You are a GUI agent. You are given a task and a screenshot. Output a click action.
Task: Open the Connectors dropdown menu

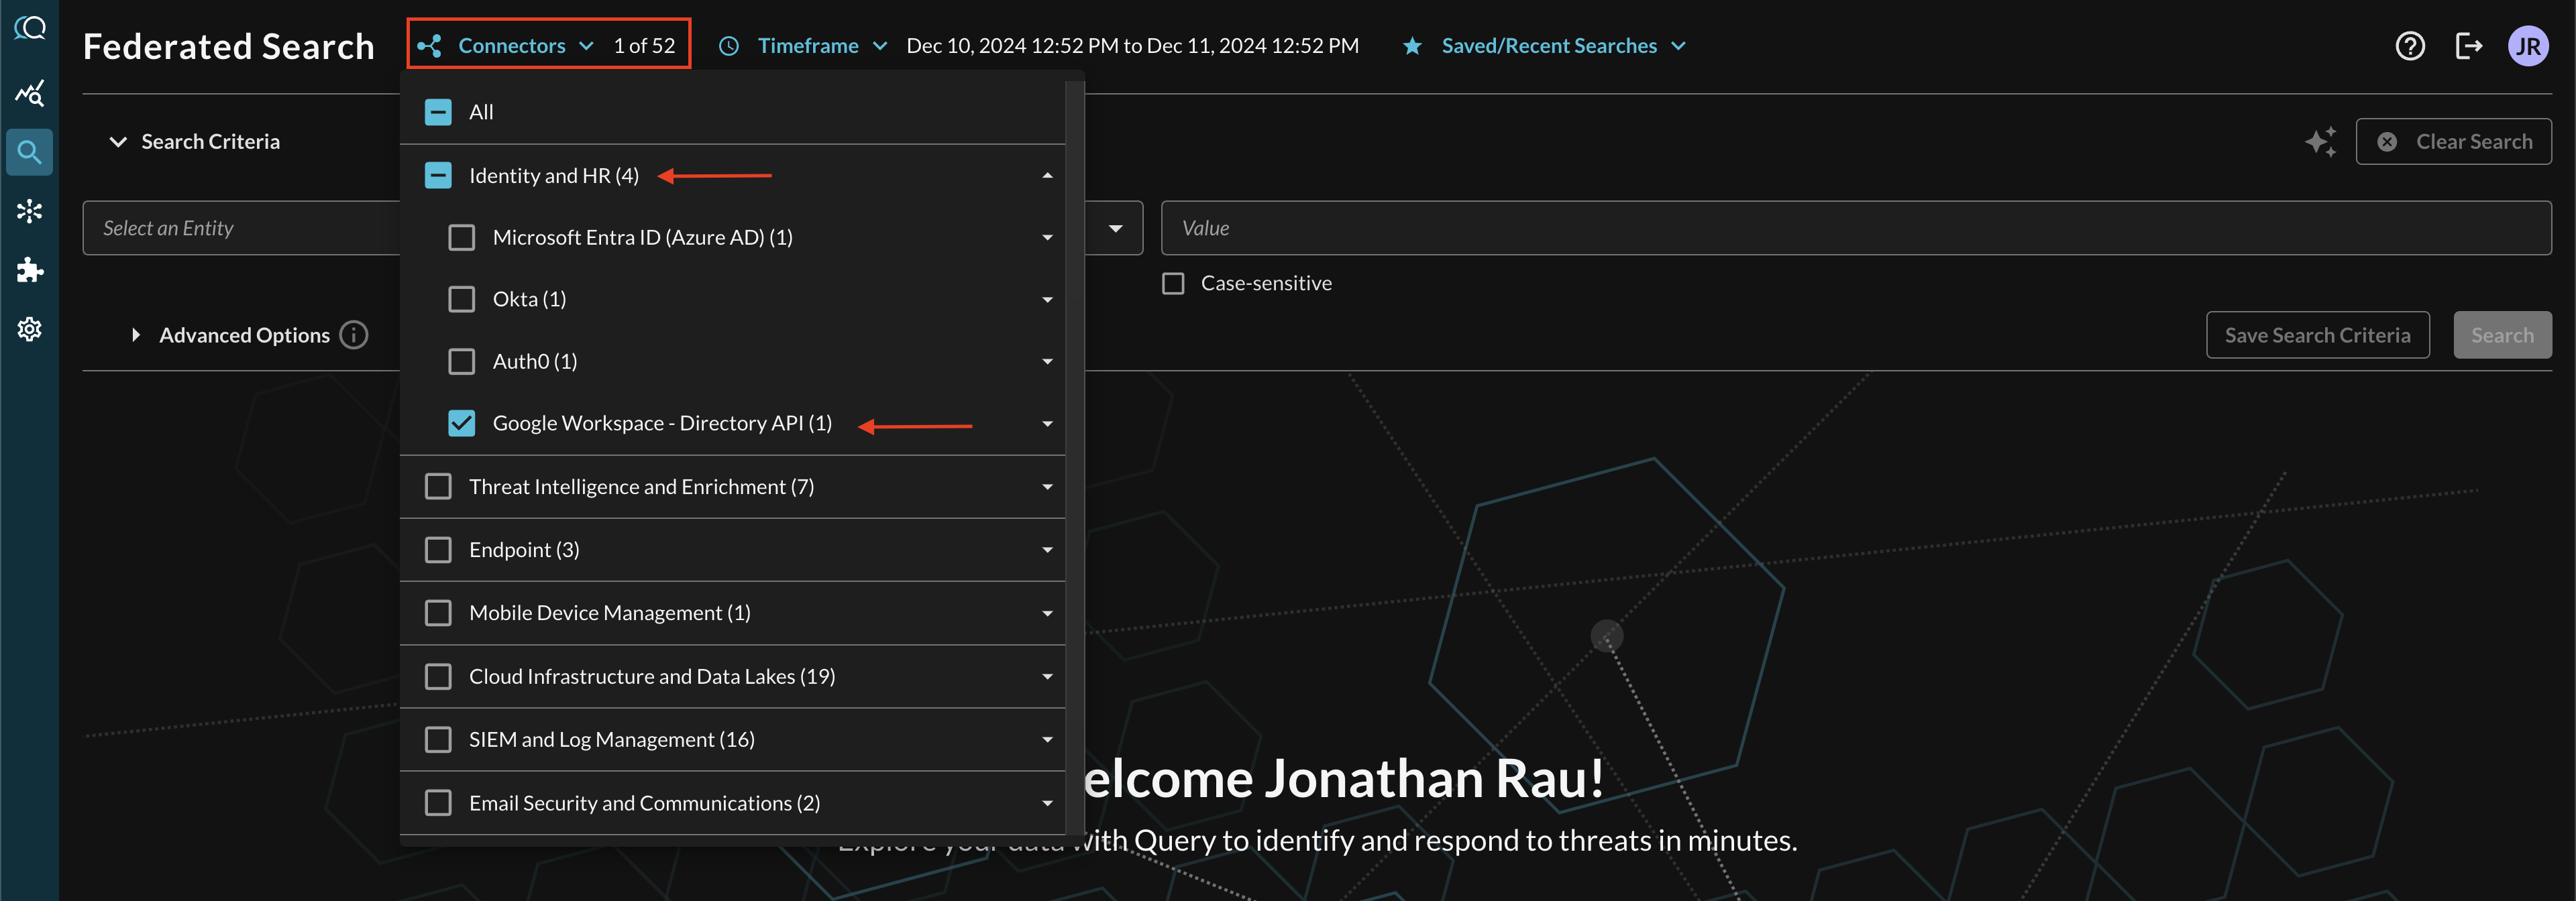point(526,46)
